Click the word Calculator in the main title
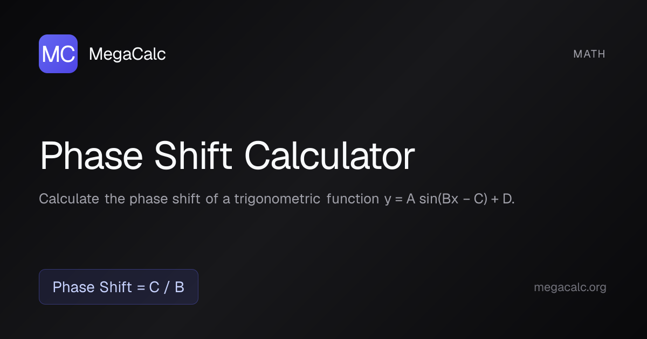This screenshot has width=647, height=339. coord(329,157)
